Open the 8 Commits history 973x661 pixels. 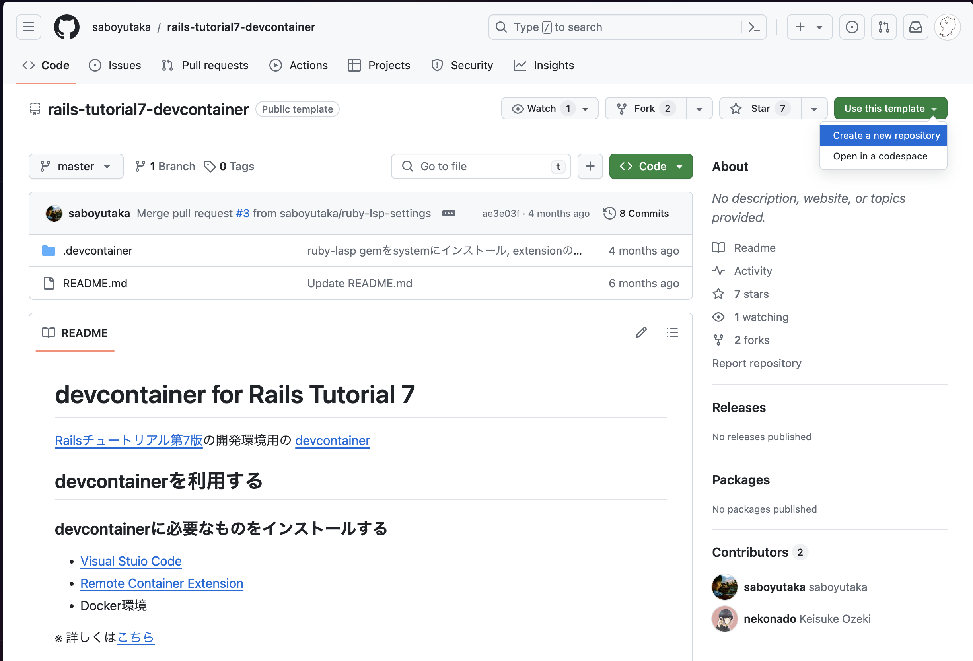636,213
